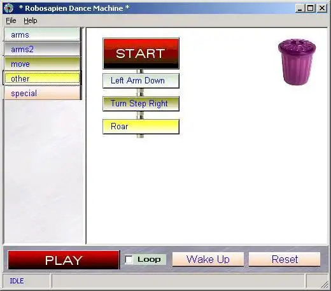The width and height of the screenshot is (331, 291).
Task: Close the Robosapien Dance Machine window
Action: coord(322,8)
